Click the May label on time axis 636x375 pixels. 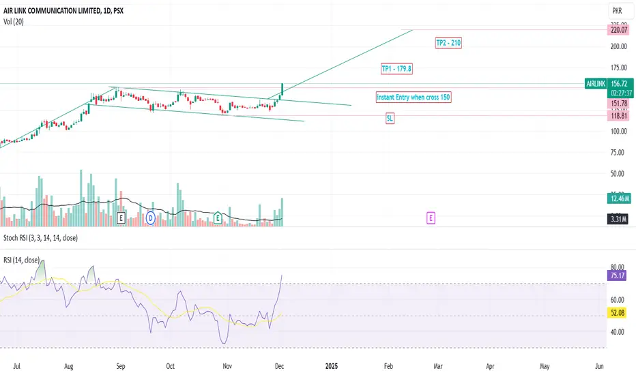545,366
